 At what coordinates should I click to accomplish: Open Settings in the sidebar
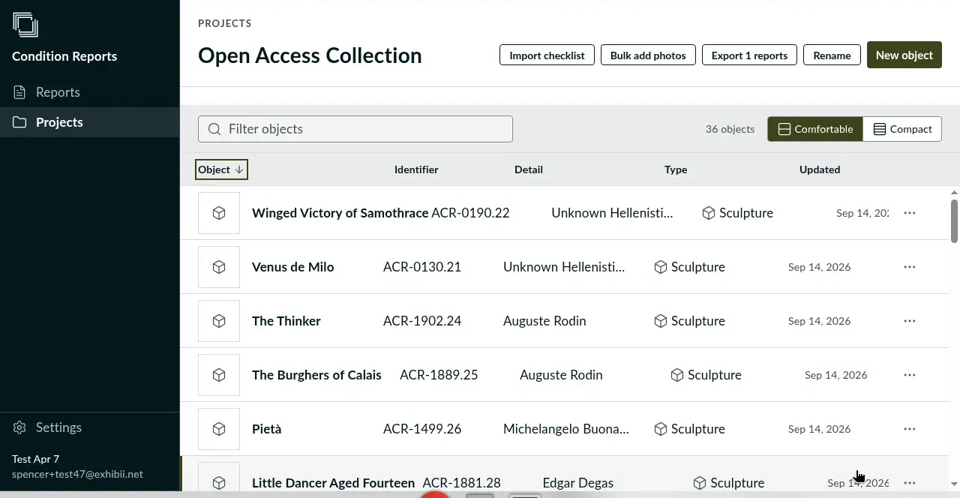pos(90,427)
